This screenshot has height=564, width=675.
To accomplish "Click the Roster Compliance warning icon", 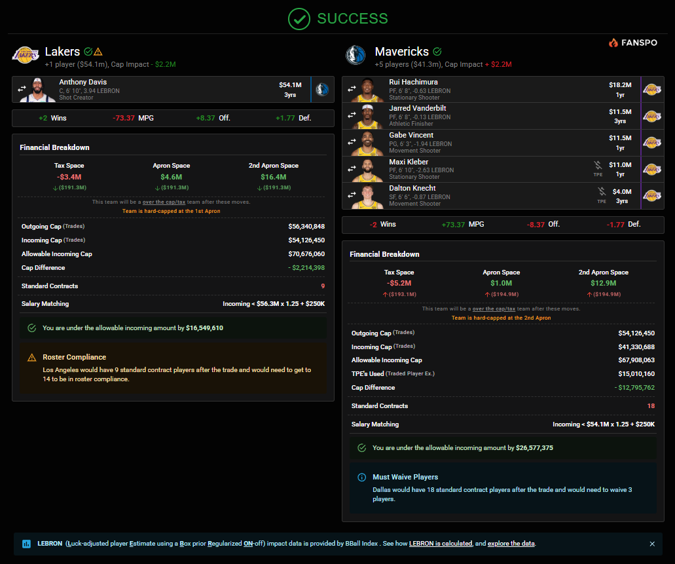I will (32, 358).
